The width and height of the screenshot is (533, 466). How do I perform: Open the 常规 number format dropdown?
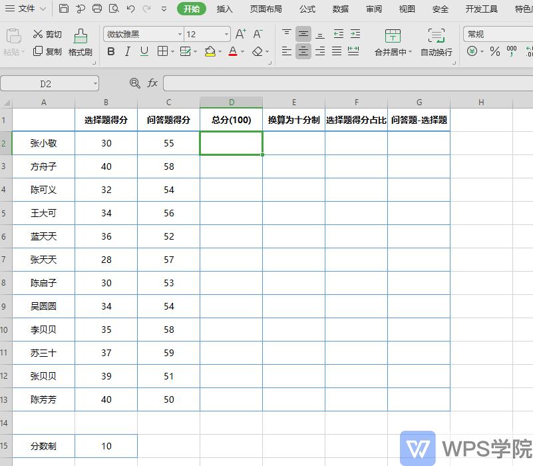click(494, 33)
